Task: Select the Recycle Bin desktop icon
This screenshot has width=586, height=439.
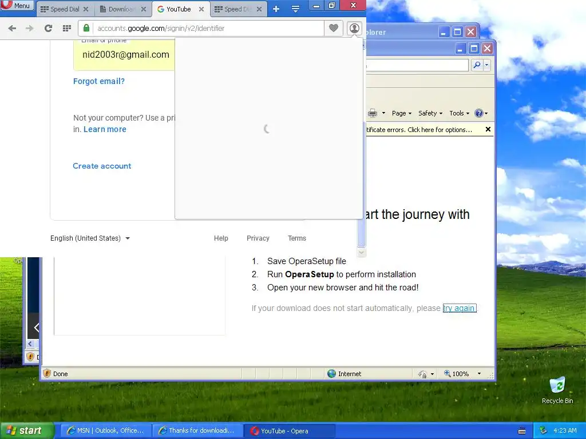Action: [x=557, y=390]
